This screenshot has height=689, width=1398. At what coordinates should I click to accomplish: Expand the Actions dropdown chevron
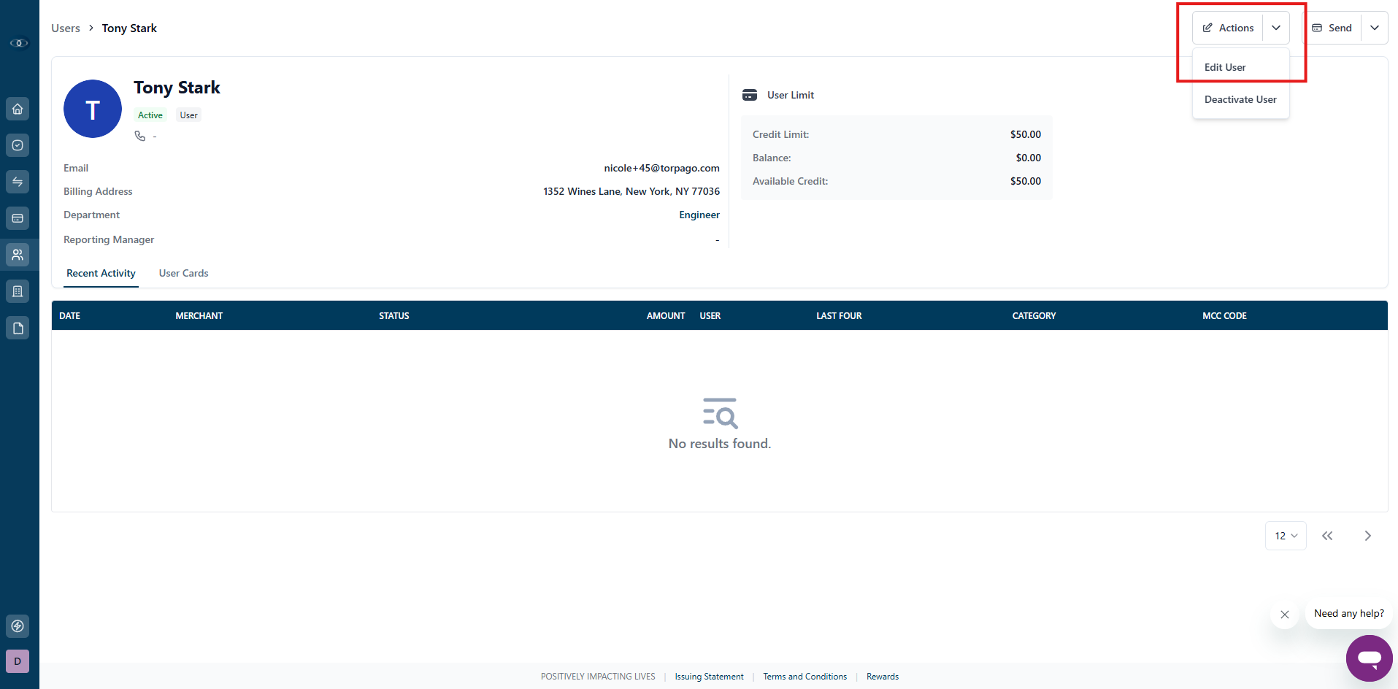pyautogui.click(x=1276, y=28)
